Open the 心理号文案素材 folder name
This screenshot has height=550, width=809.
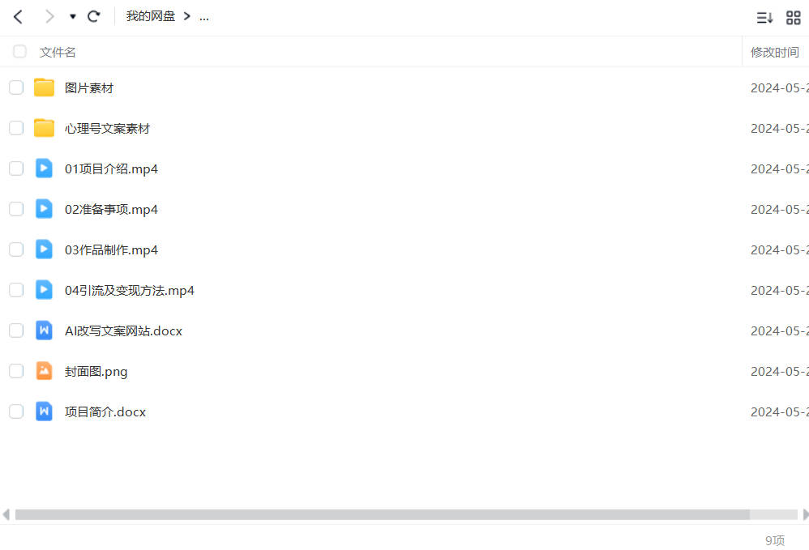pos(107,128)
